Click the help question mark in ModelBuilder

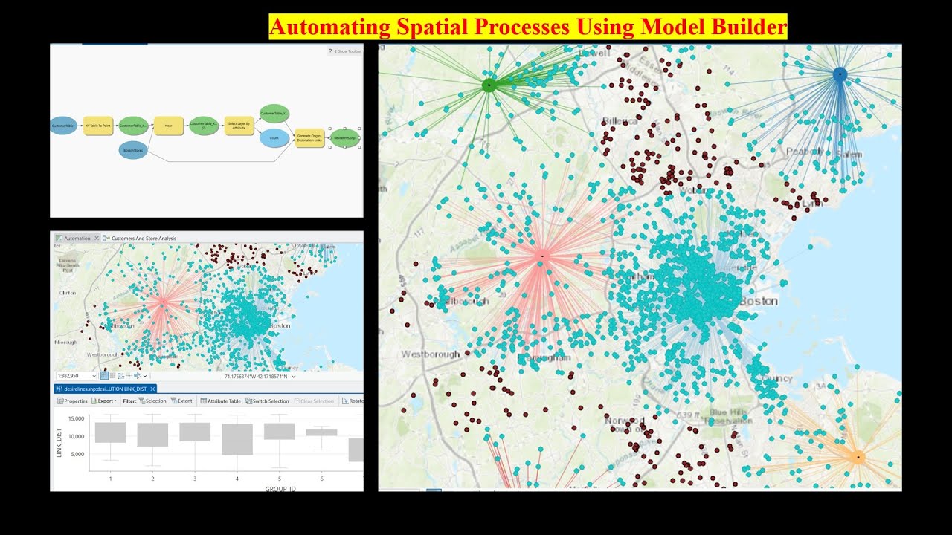(330, 51)
